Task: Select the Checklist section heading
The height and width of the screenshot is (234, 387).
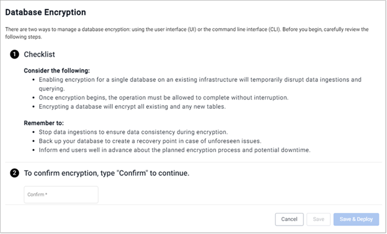Action: 39,54
